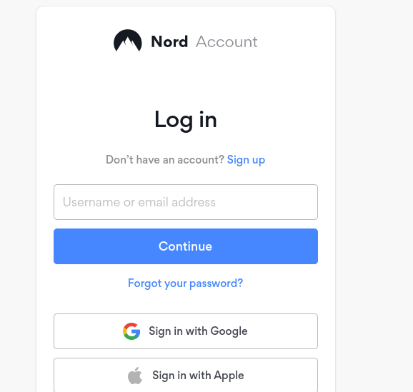
Task: Choose Sign in with Apple
Action: 186,375
